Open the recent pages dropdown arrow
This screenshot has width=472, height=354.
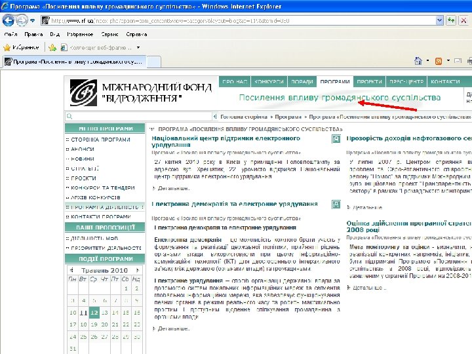pos(33,21)
